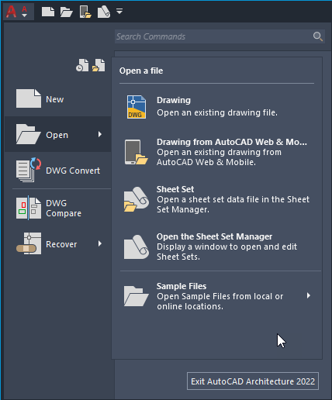The image size is (332, 400).
Task: Expand the Sample Files submenu arrow
Action: coord(309,295)
